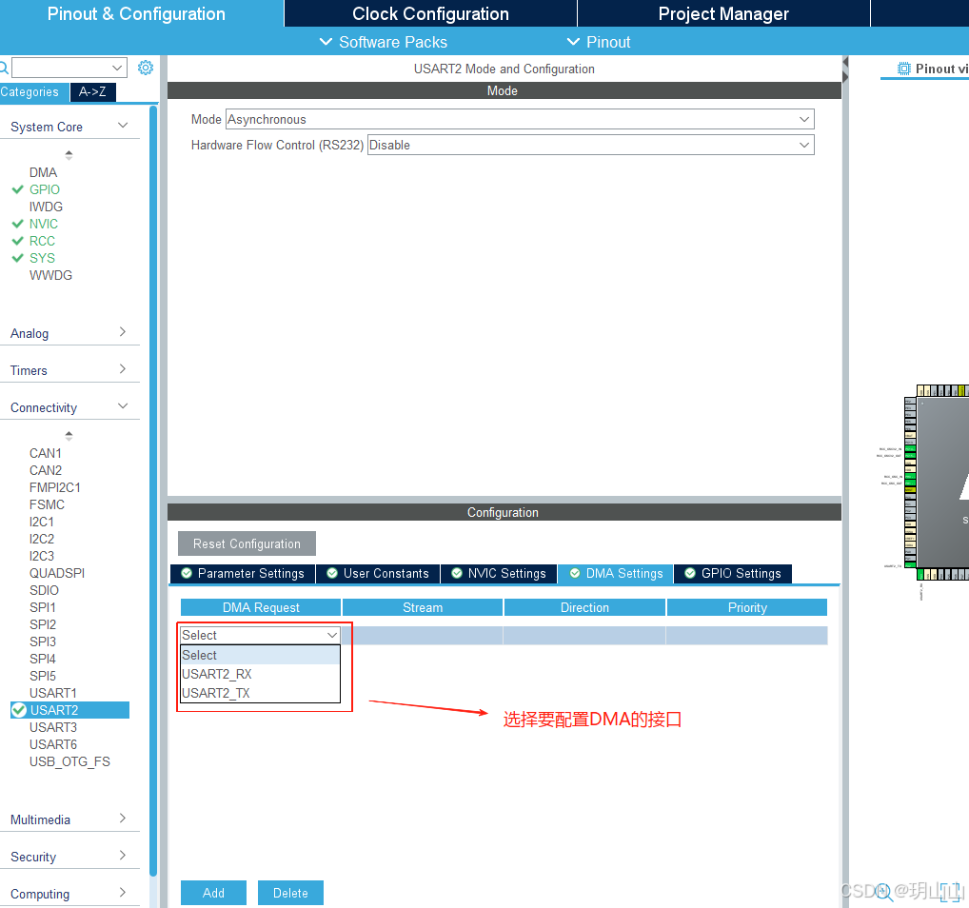Select FMPI2C1 peripheral

click(x=55, y=487)
